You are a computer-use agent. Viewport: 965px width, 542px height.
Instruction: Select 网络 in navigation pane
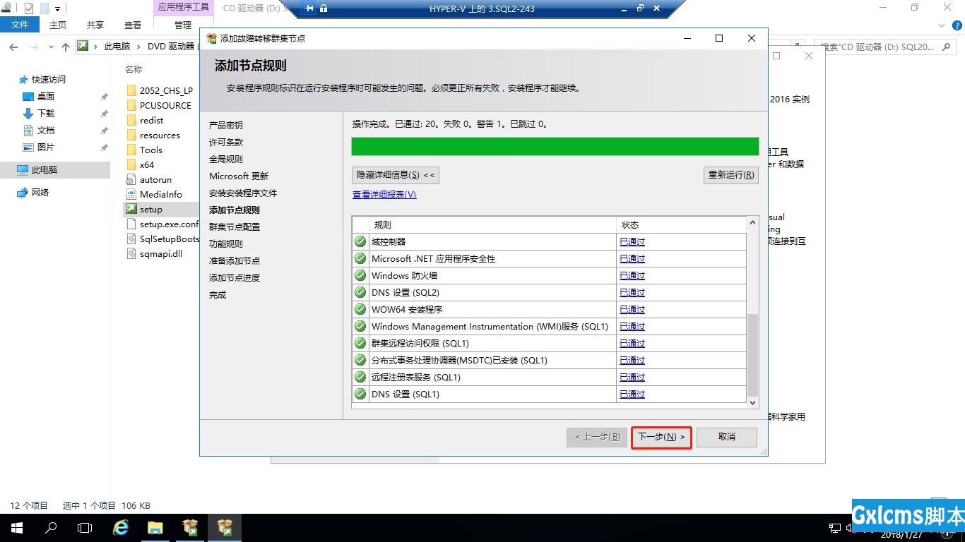(40, 192)
